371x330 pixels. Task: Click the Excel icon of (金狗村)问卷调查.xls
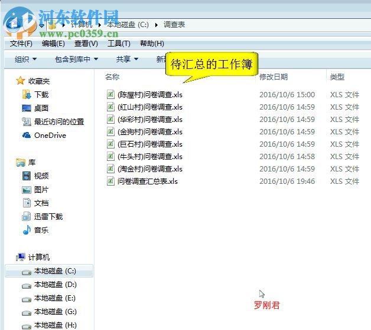tap(110, 132)
